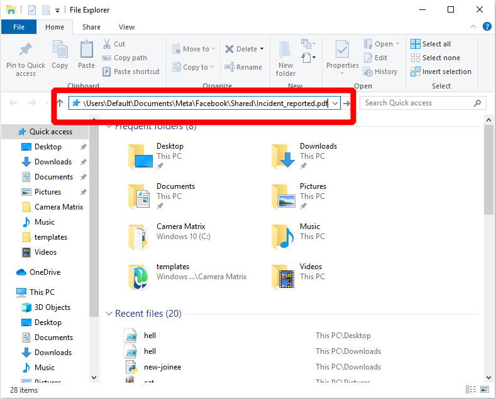Open Properties from ribbon
The image size is (496, 399).
[x=342, y=58]
